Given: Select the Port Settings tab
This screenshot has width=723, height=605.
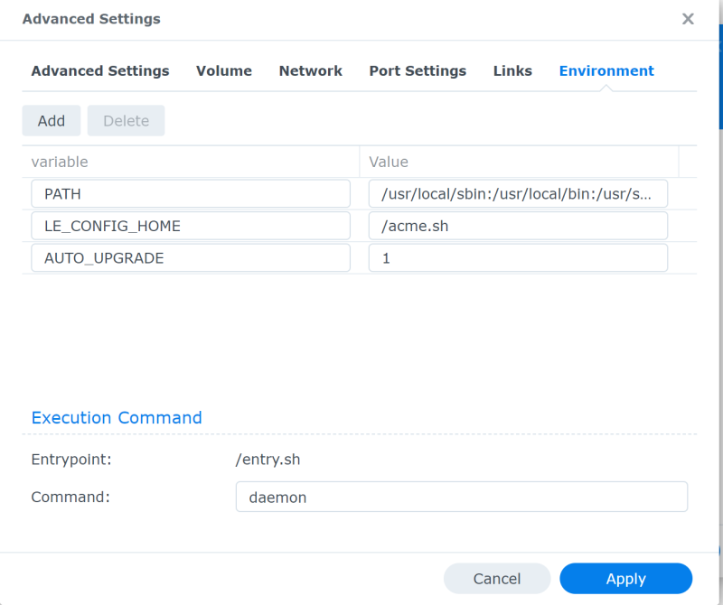Looking at the screenshot, I should 418,70.
